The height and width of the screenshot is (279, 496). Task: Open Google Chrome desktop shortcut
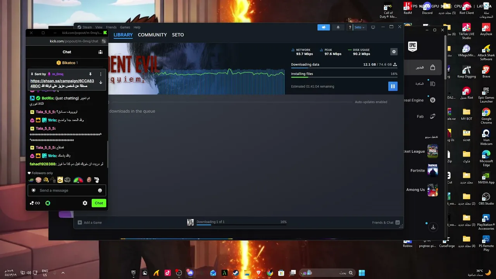coord(486,116)
